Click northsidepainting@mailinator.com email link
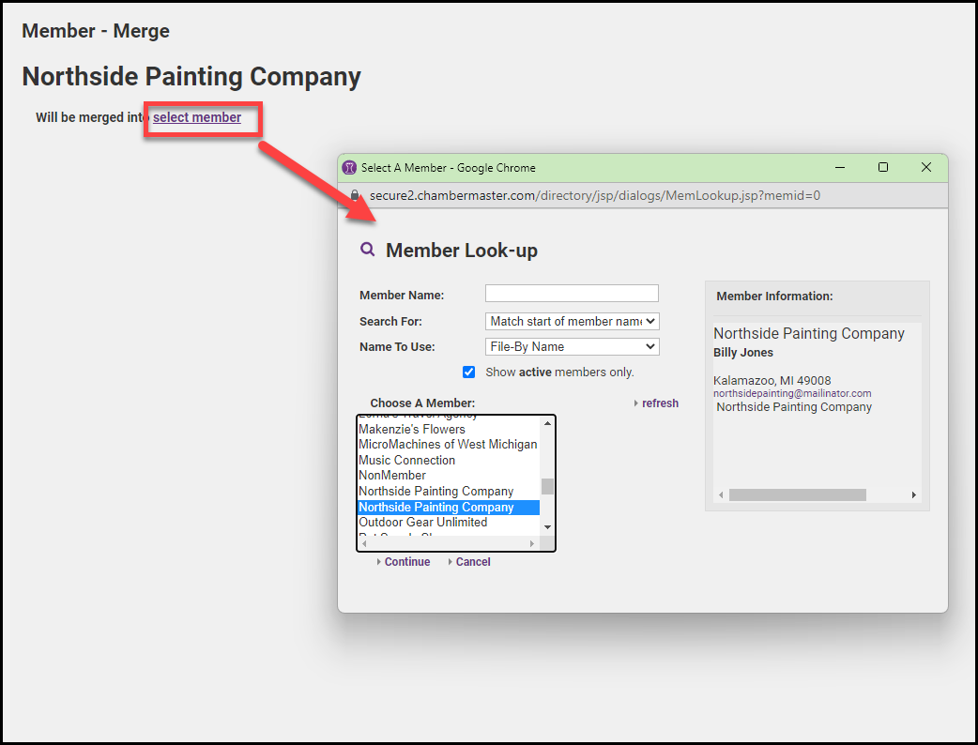 [792, 393]
